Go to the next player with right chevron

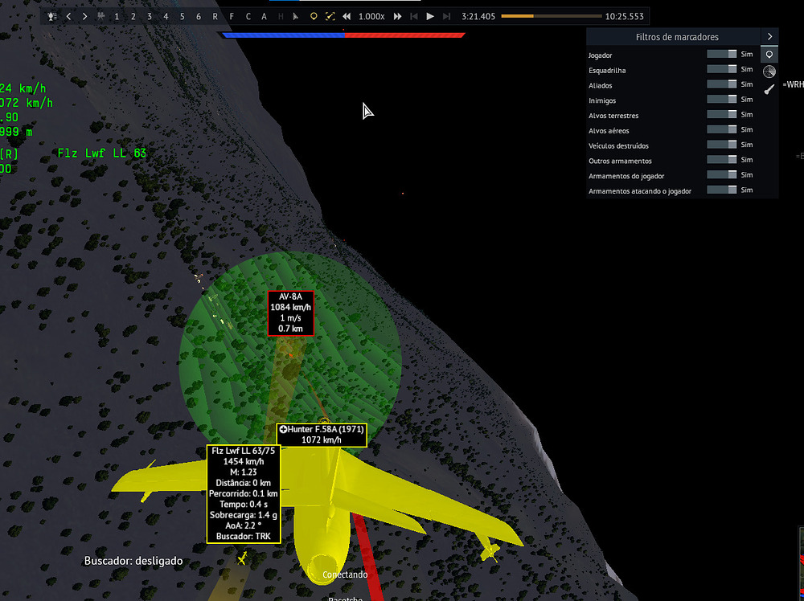coord(84,16)
